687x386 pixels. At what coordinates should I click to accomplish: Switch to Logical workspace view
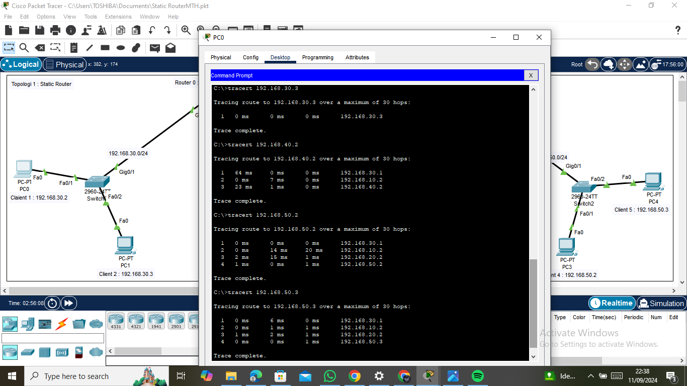(21, 64)
